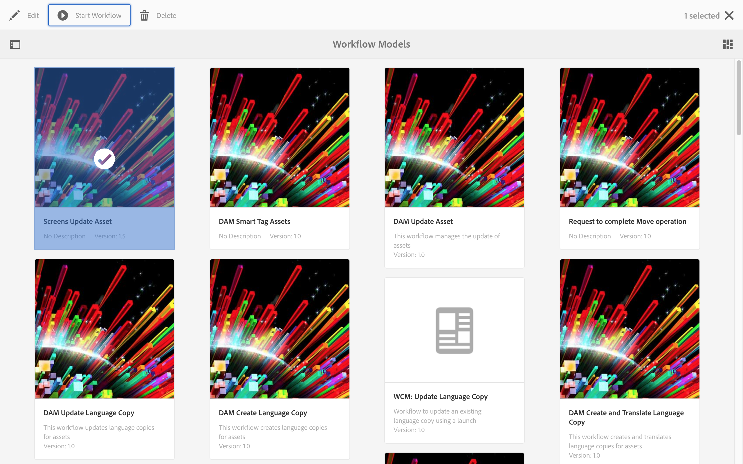Click the Edit pencil icon
This screenshot has width=743, height=464.
point(15,15)
